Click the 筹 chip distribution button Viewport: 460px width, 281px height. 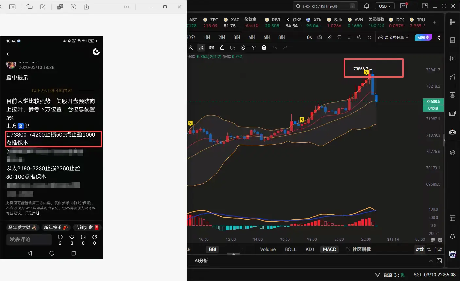pyautogui.click(x=433, y=240)
